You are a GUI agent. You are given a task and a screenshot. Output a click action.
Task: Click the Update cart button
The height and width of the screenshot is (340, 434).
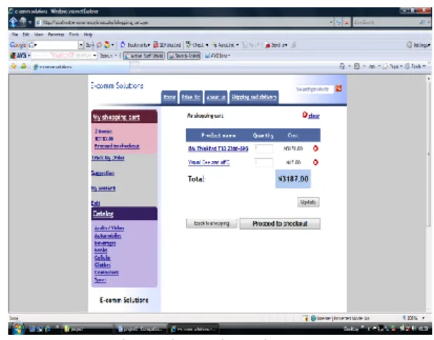pos(308,202)
